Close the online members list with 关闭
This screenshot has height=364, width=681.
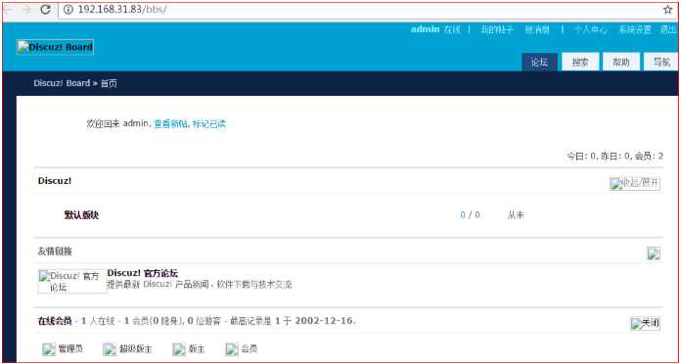(646, 323)
